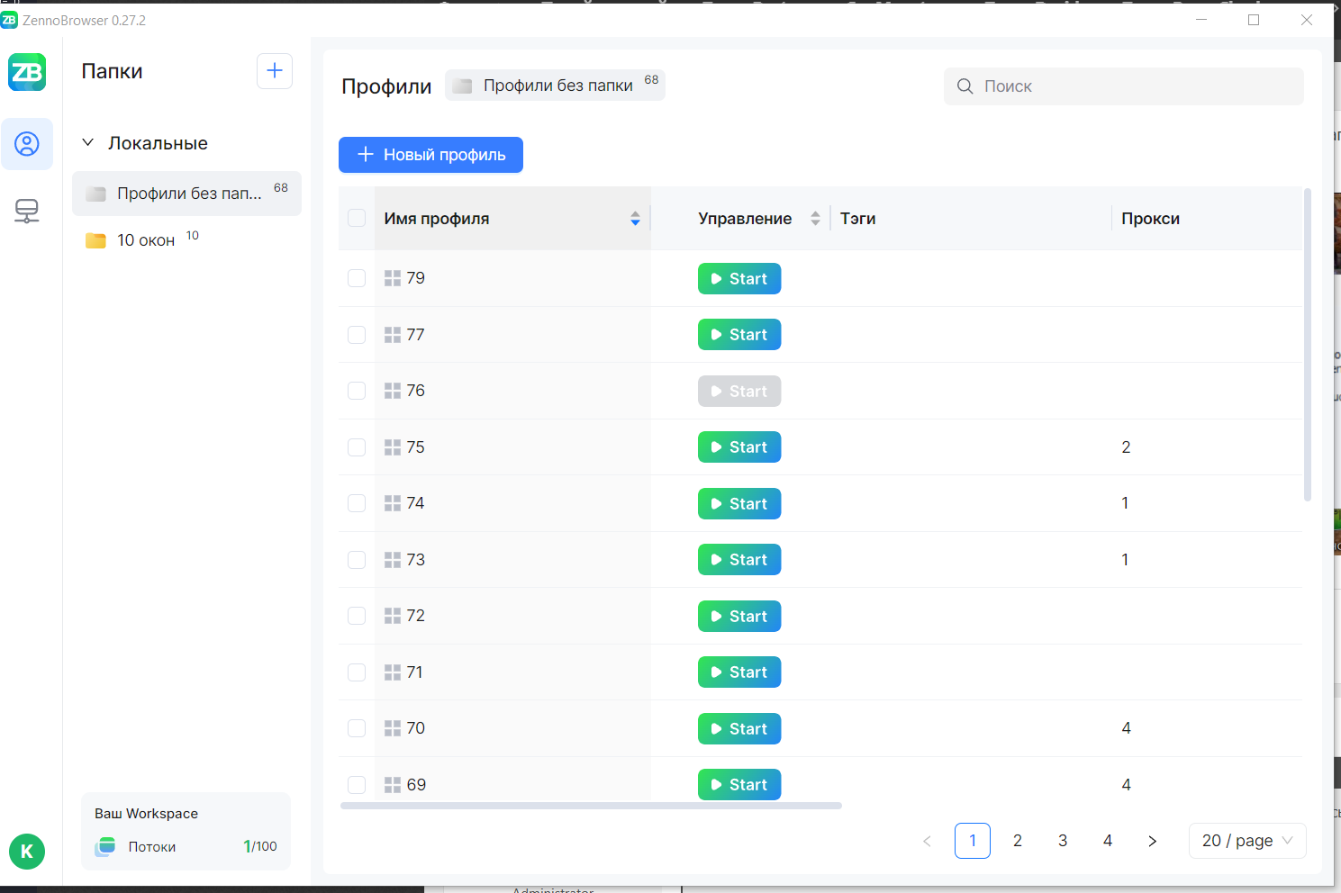Click the yellow folder icon for 10 окон
1341x893 pixels.
(95, 240)
